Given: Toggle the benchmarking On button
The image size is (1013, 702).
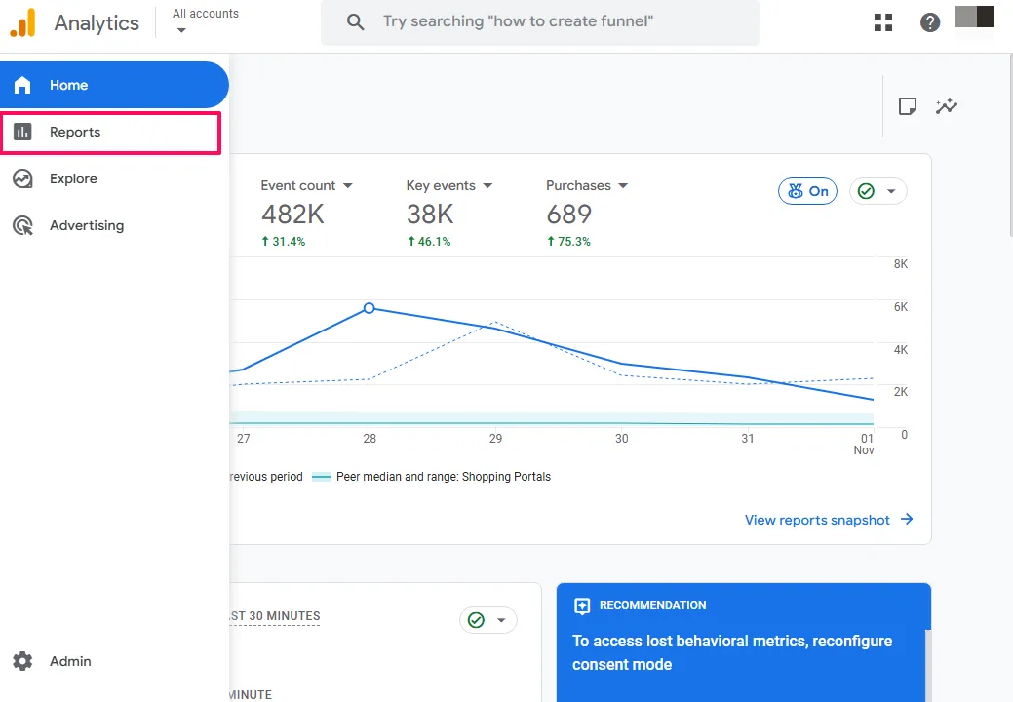Looking at the screenshot, I should 807,191.
